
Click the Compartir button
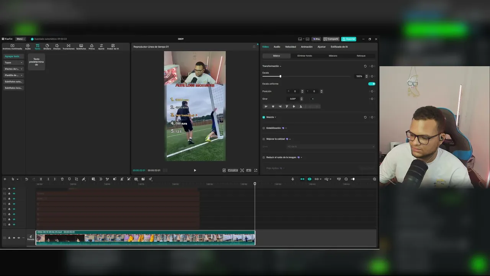pyautogui.click(x=331, y=39)
